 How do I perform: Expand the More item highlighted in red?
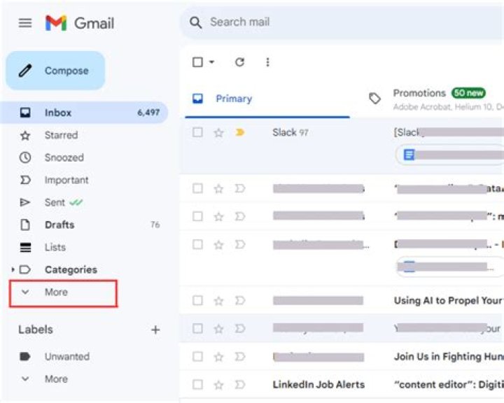[56, 292]
